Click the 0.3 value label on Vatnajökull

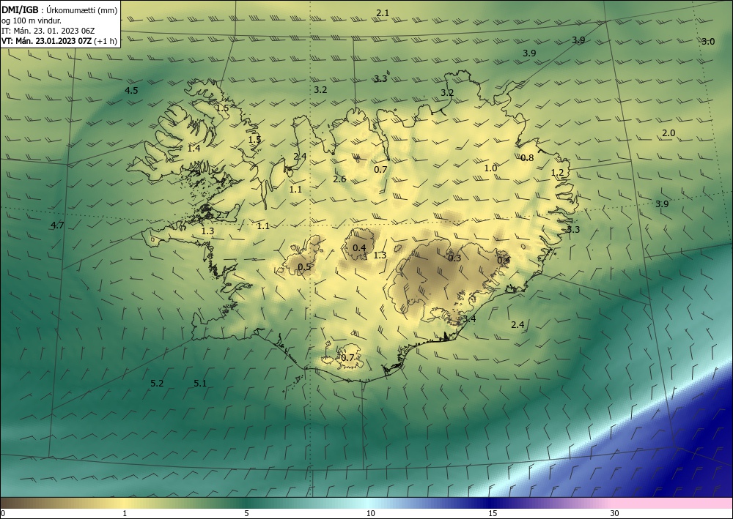coord(454,258)
